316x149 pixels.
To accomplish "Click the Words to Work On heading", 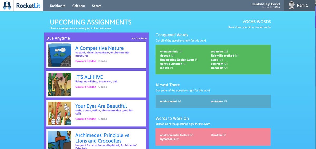I will (172, 118).
